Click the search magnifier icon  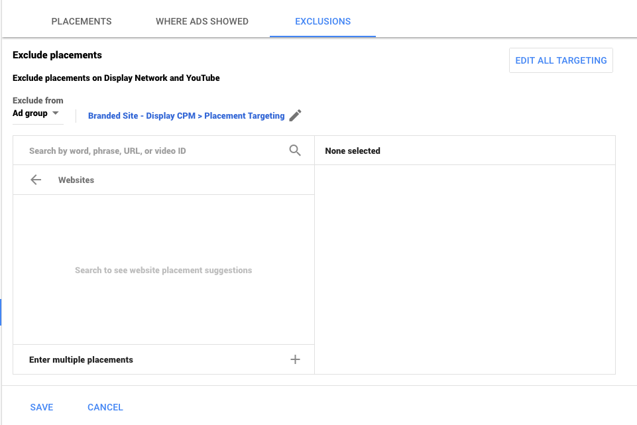point(295,151)
